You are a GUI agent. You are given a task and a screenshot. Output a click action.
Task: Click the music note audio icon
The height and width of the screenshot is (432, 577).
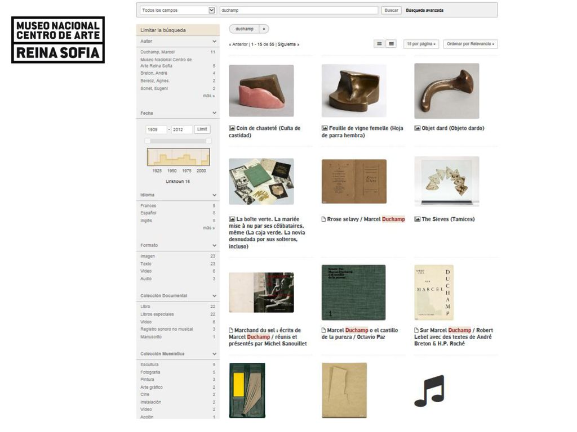pyautogui.click(x=429, y=390)
